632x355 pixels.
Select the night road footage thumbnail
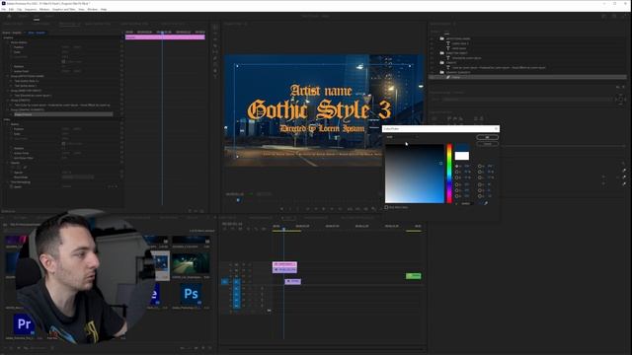191,263
